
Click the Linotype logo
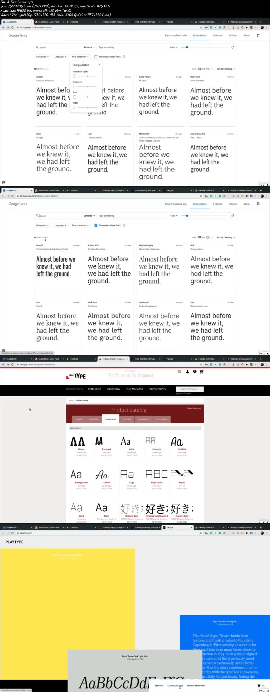76,376
